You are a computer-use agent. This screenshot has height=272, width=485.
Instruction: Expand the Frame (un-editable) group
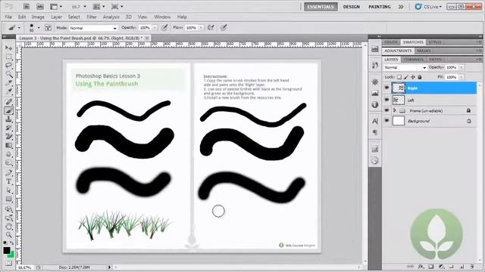[394, 110]
